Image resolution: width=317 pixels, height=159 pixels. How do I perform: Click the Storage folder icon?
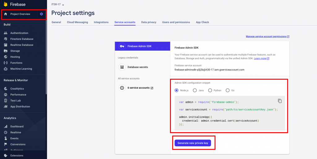click(6, 51)
